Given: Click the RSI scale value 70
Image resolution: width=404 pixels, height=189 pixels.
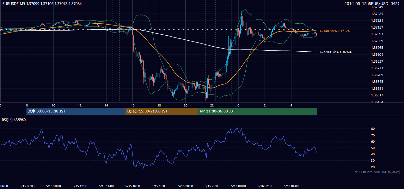Looking at the screenshot, I should pyautogui.click(x=373, y=135).
